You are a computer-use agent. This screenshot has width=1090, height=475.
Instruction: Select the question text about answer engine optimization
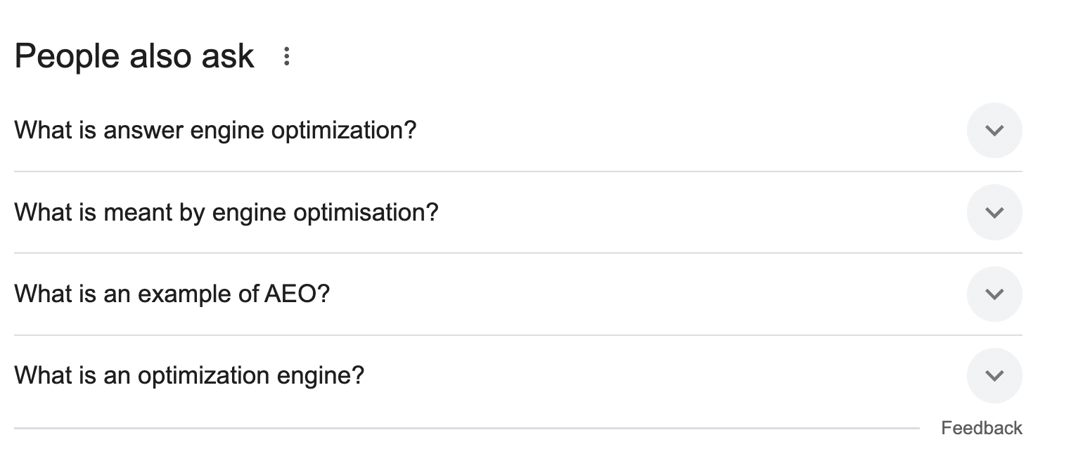(216, 130)
